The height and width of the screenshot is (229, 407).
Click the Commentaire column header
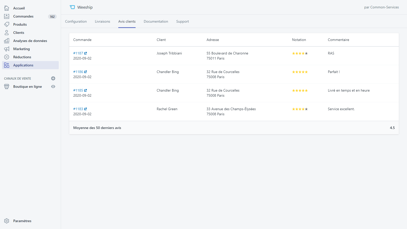point(338,40)
